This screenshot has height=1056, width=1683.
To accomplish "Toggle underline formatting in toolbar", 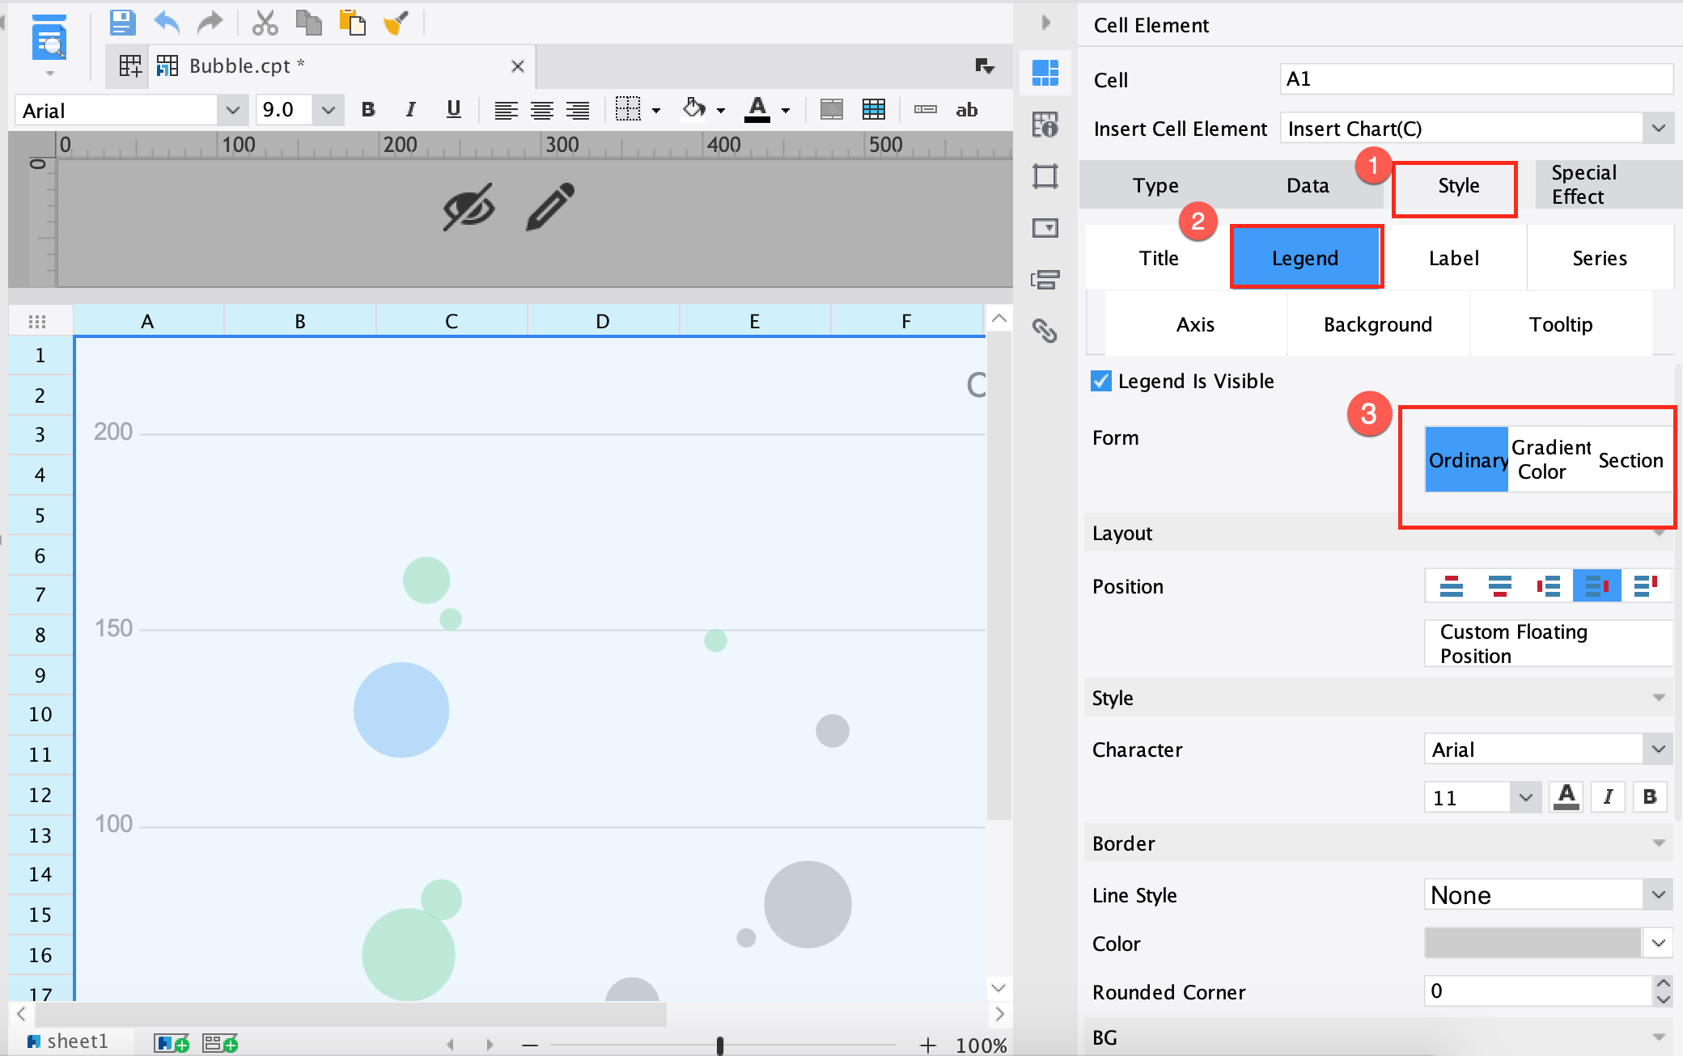I will (453, 110).
